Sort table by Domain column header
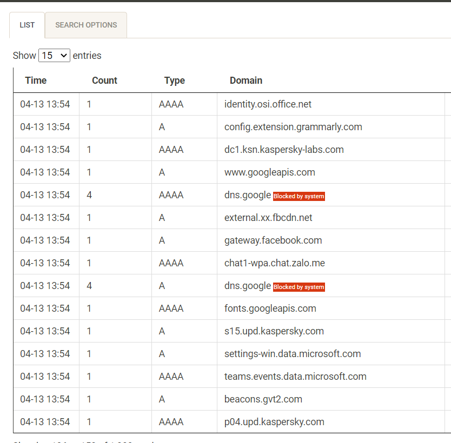Screen dimensions: 451x443 [x=246, y=80]
